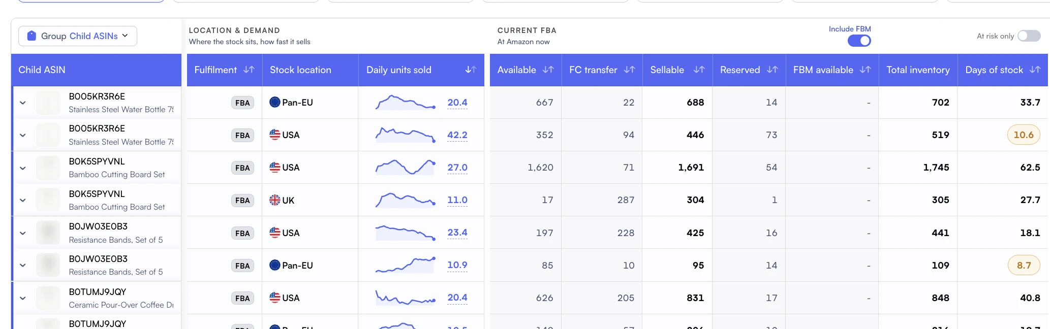Click the UK flag icon
Screen dimensions: 1050x329
click(275, 200)
